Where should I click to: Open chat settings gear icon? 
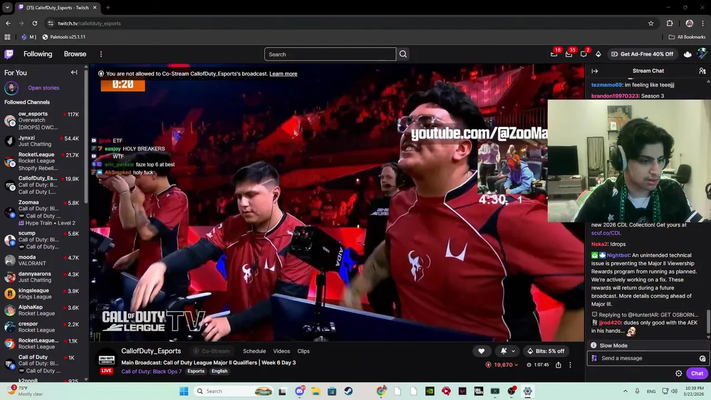click(679, 373)
